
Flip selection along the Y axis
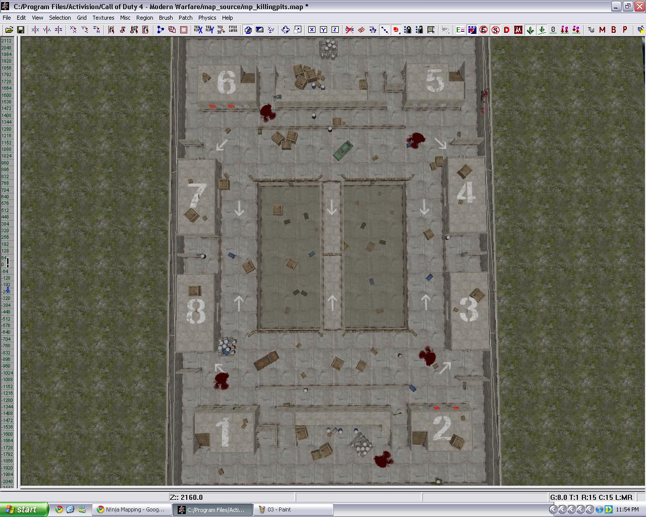47,30
